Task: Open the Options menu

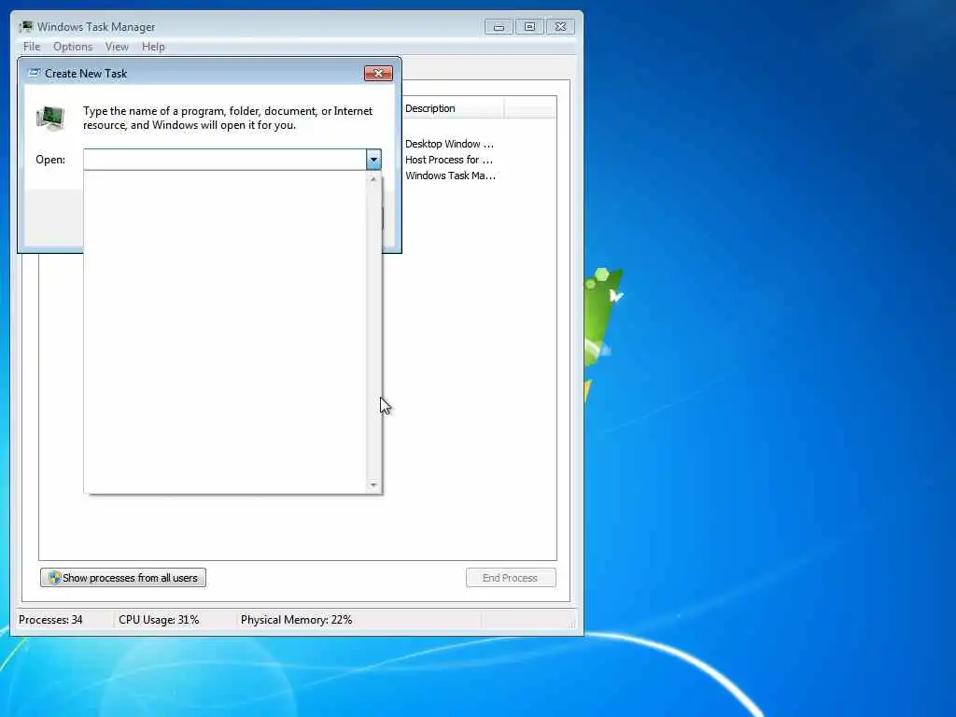Action: point(73,47)
